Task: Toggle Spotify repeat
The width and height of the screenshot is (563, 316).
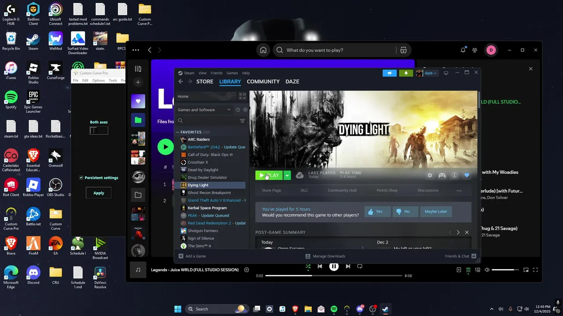Action: (x=360, y=266)
